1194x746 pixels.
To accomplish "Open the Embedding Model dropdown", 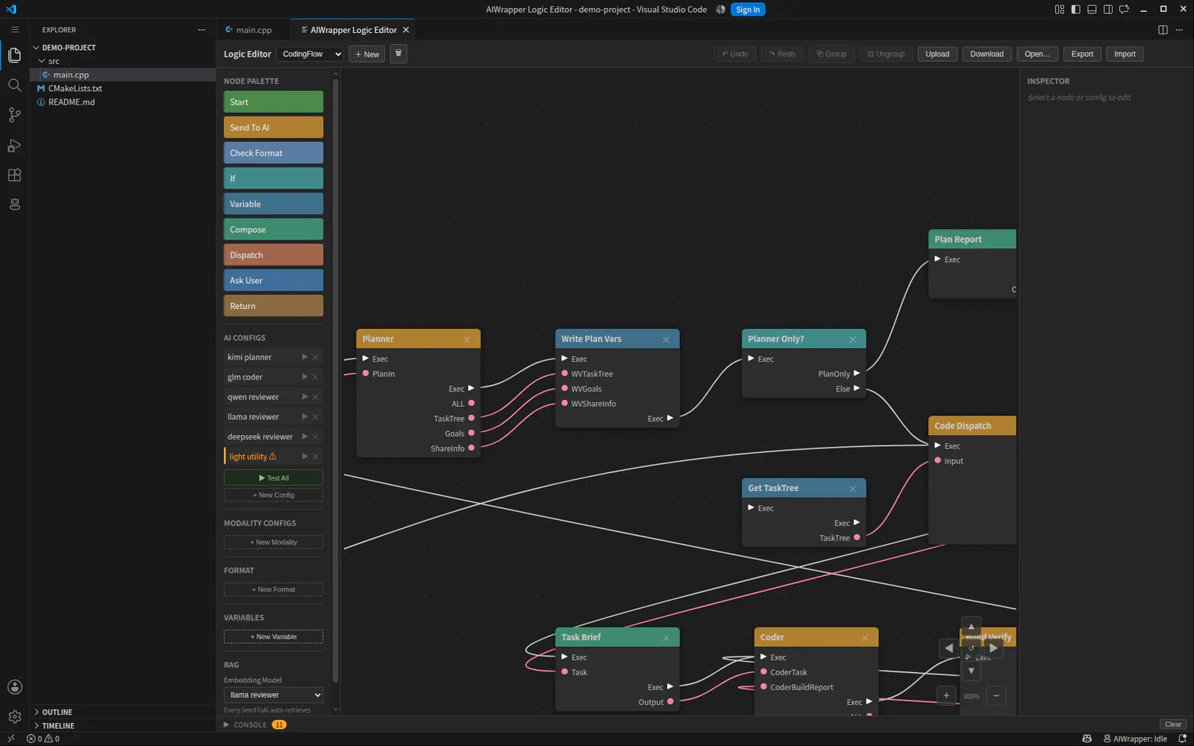I will tap(273, 695).
